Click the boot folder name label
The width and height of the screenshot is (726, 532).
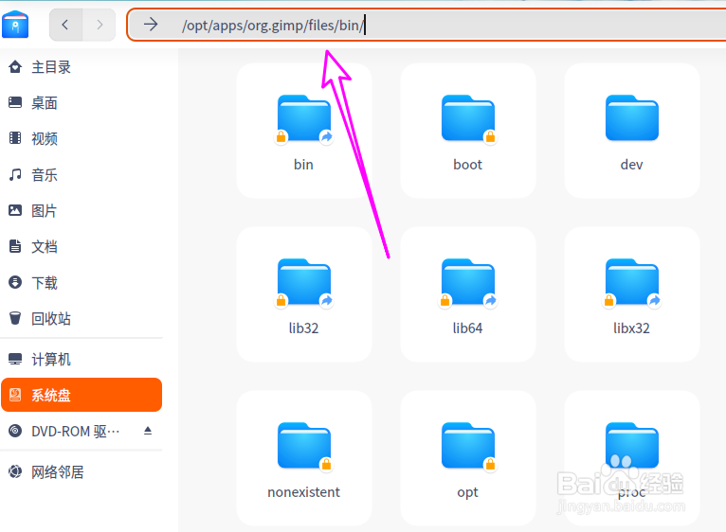tap(467, 164)
